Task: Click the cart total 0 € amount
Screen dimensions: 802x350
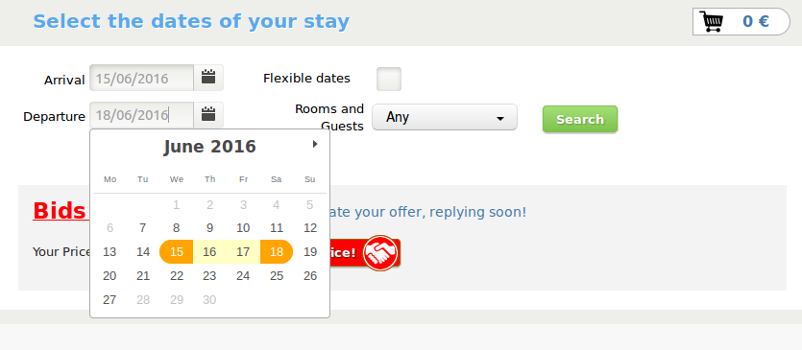Action: pyautogui.click(x=756, y=21)
